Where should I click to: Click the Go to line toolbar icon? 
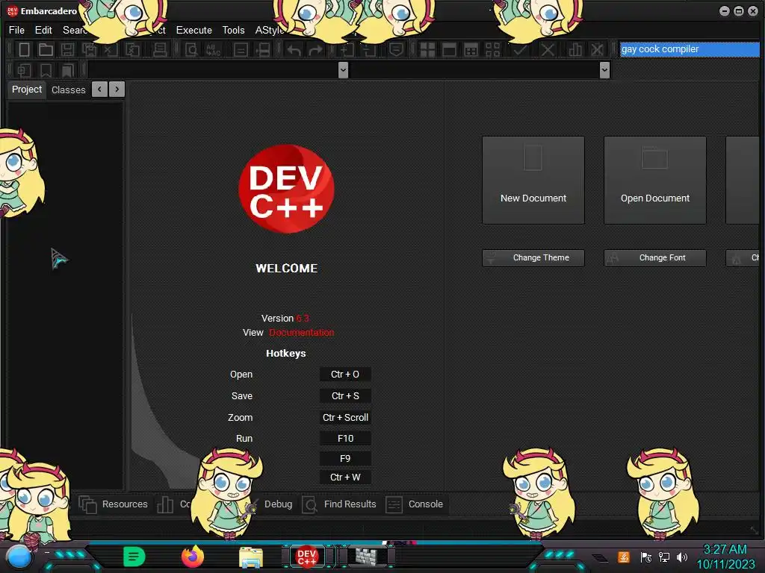point(241,49)
